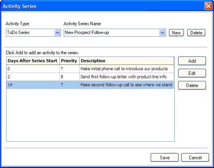Image resolution: width=214 pixels, height=168 pixels.
Task: Select the initial phone call activity row
Action: pyautogui.click(x=90, y=69)
